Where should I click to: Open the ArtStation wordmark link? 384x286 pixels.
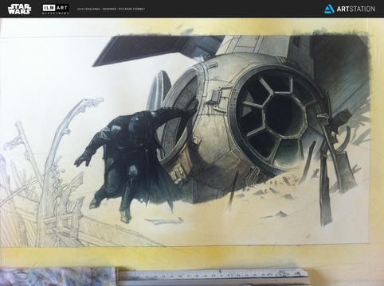(356, 9)
